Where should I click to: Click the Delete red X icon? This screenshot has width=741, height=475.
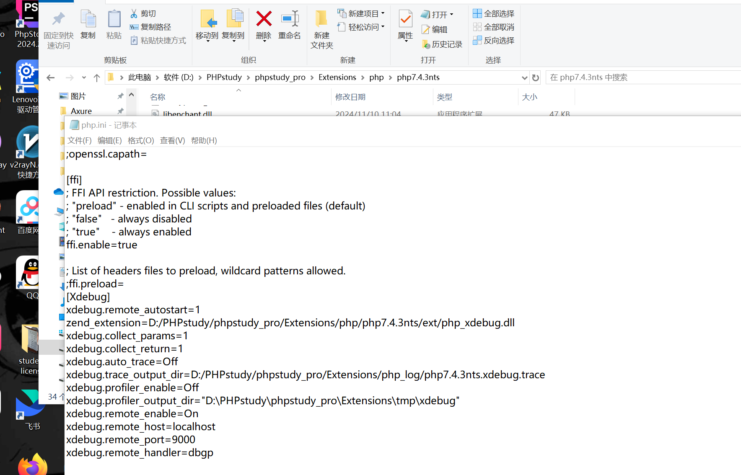[264, 19]
